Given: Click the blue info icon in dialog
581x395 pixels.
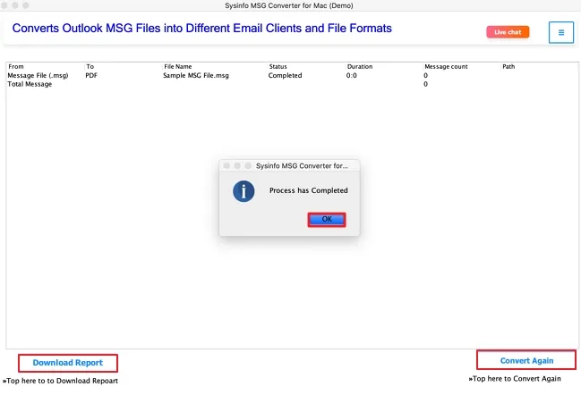Looking at the screenshot, I should tap(244, 191).
